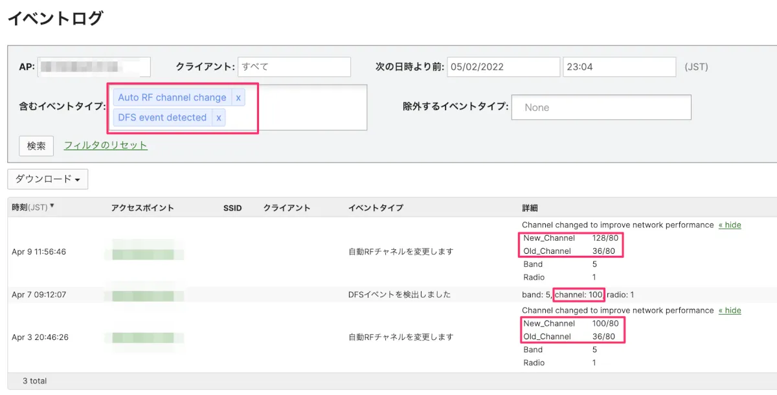Click the 検索 search button
This screenshot has width=777, height=395.
[36, 146]
